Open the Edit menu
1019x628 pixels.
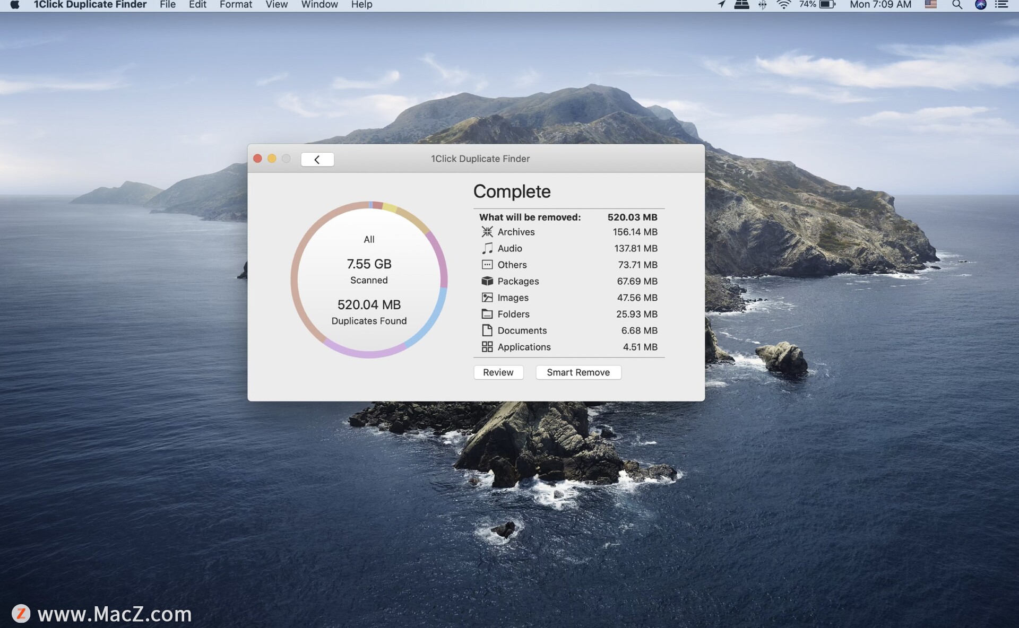[x=197, y=5]
